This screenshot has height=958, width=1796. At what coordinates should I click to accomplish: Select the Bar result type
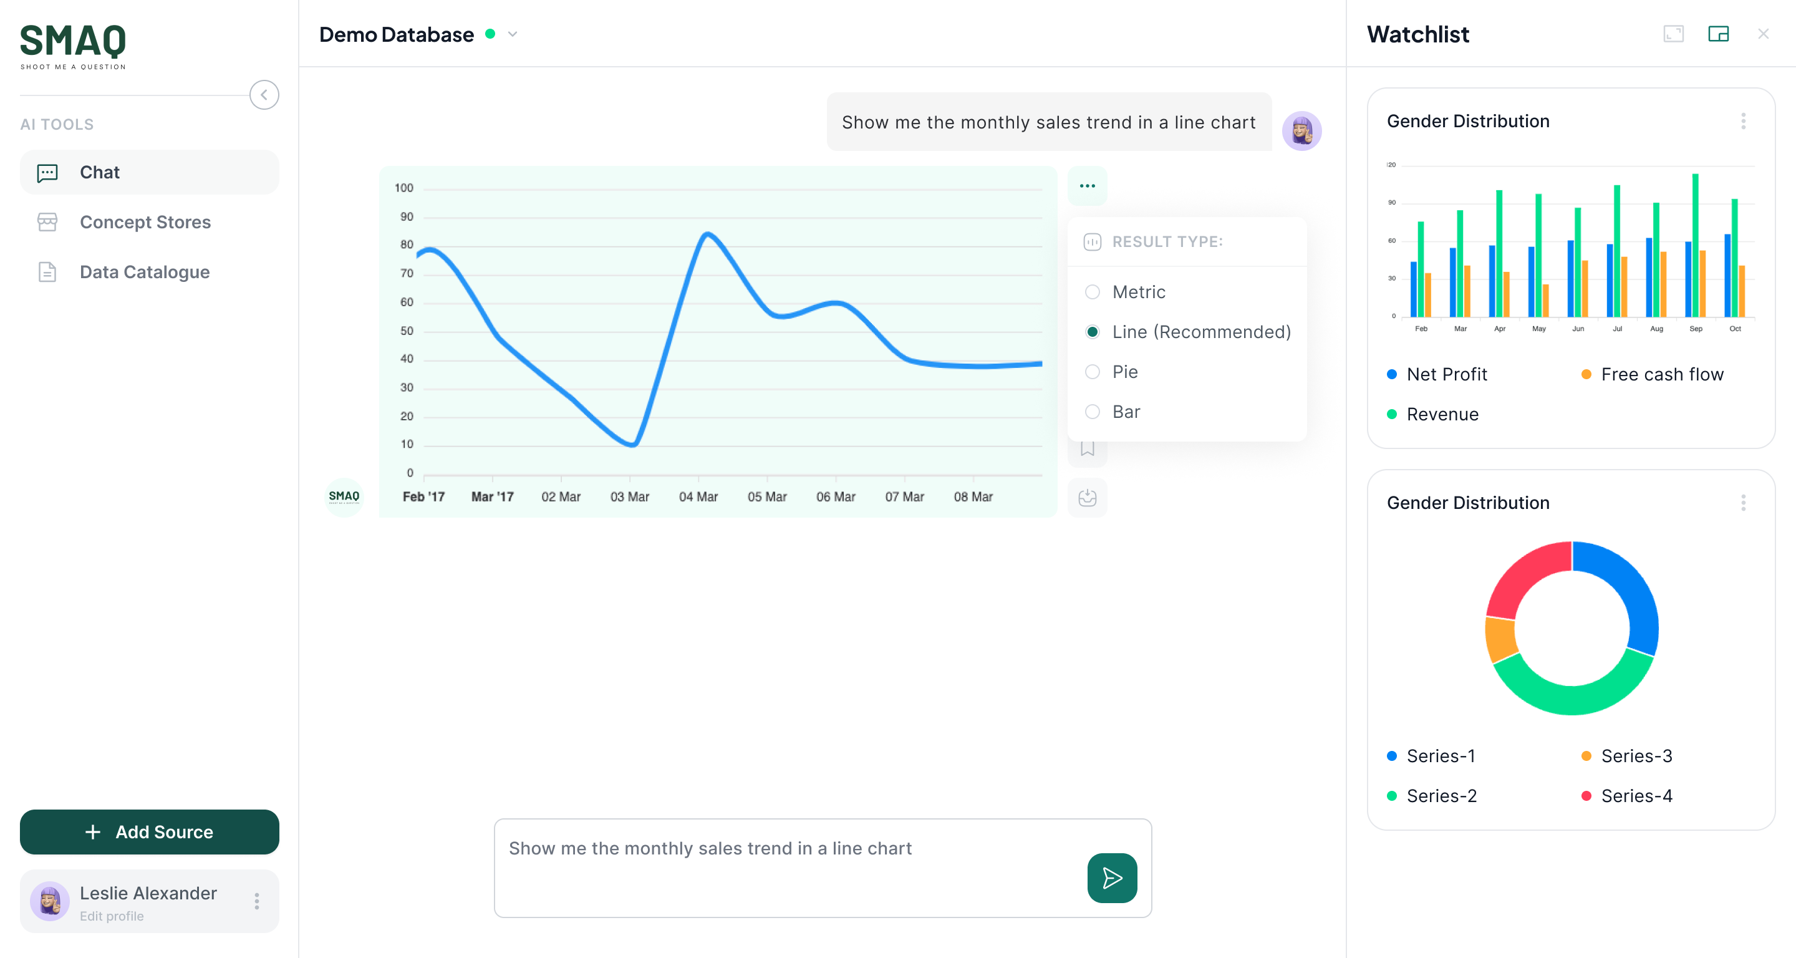[1093, 412]
